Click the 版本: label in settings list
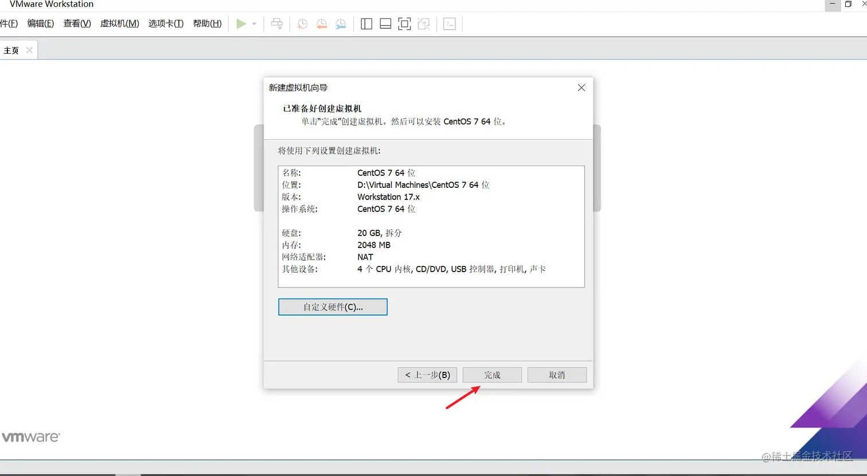867x476 pixels. click(291, 197)
